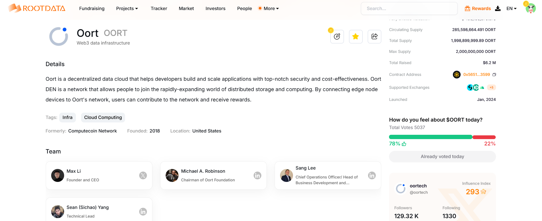Open the Tracker menu item
The image size is (542, 221).
coord(159,8)
